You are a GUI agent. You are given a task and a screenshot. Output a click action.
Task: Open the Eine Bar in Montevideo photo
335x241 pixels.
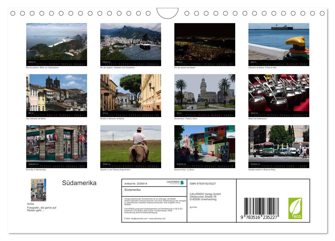(x=56, y=144)
